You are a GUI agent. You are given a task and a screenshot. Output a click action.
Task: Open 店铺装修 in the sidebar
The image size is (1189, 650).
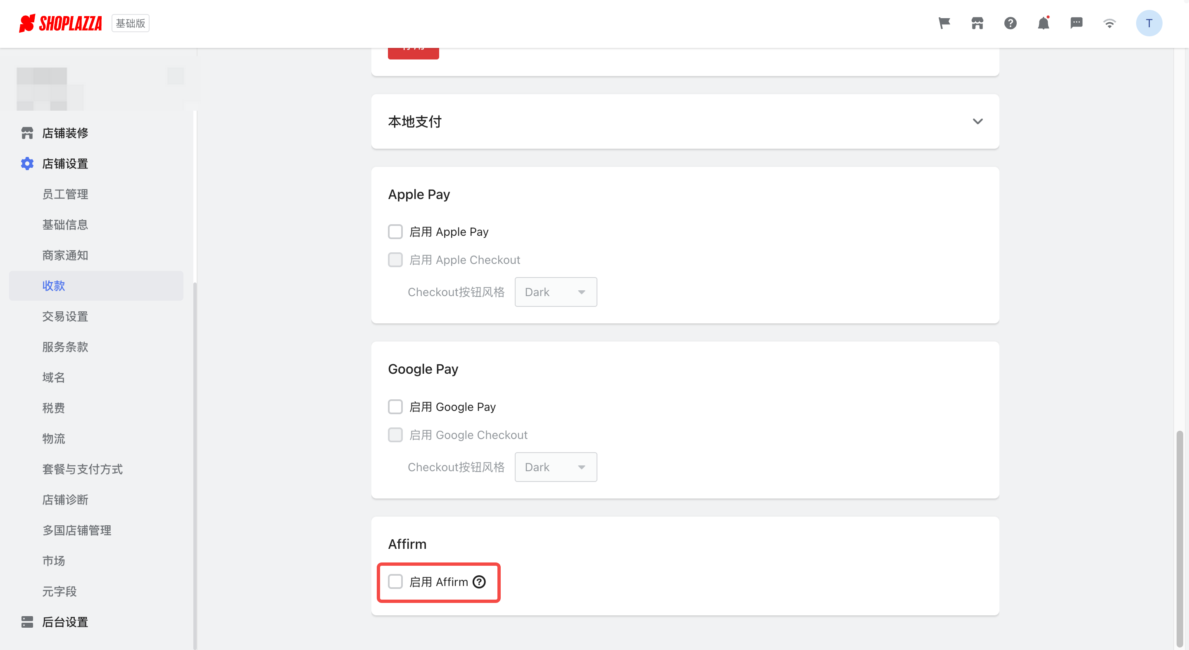click(65, 133)
